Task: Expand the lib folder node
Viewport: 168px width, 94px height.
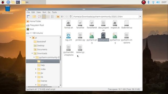Action: coord(36,77)
